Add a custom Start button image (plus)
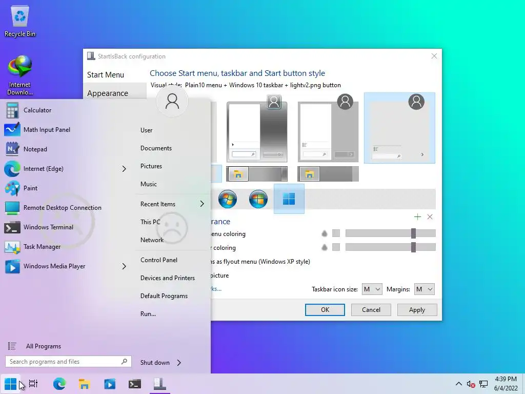 point(417,217)
